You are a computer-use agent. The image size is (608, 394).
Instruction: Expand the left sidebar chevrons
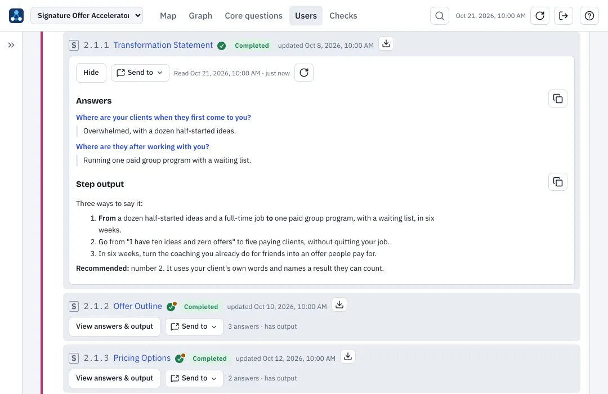click(x=11, y=45)
